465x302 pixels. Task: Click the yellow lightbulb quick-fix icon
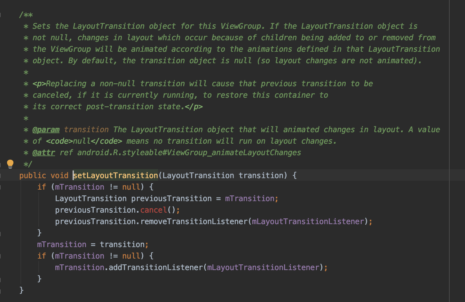[x=10, y=164]
